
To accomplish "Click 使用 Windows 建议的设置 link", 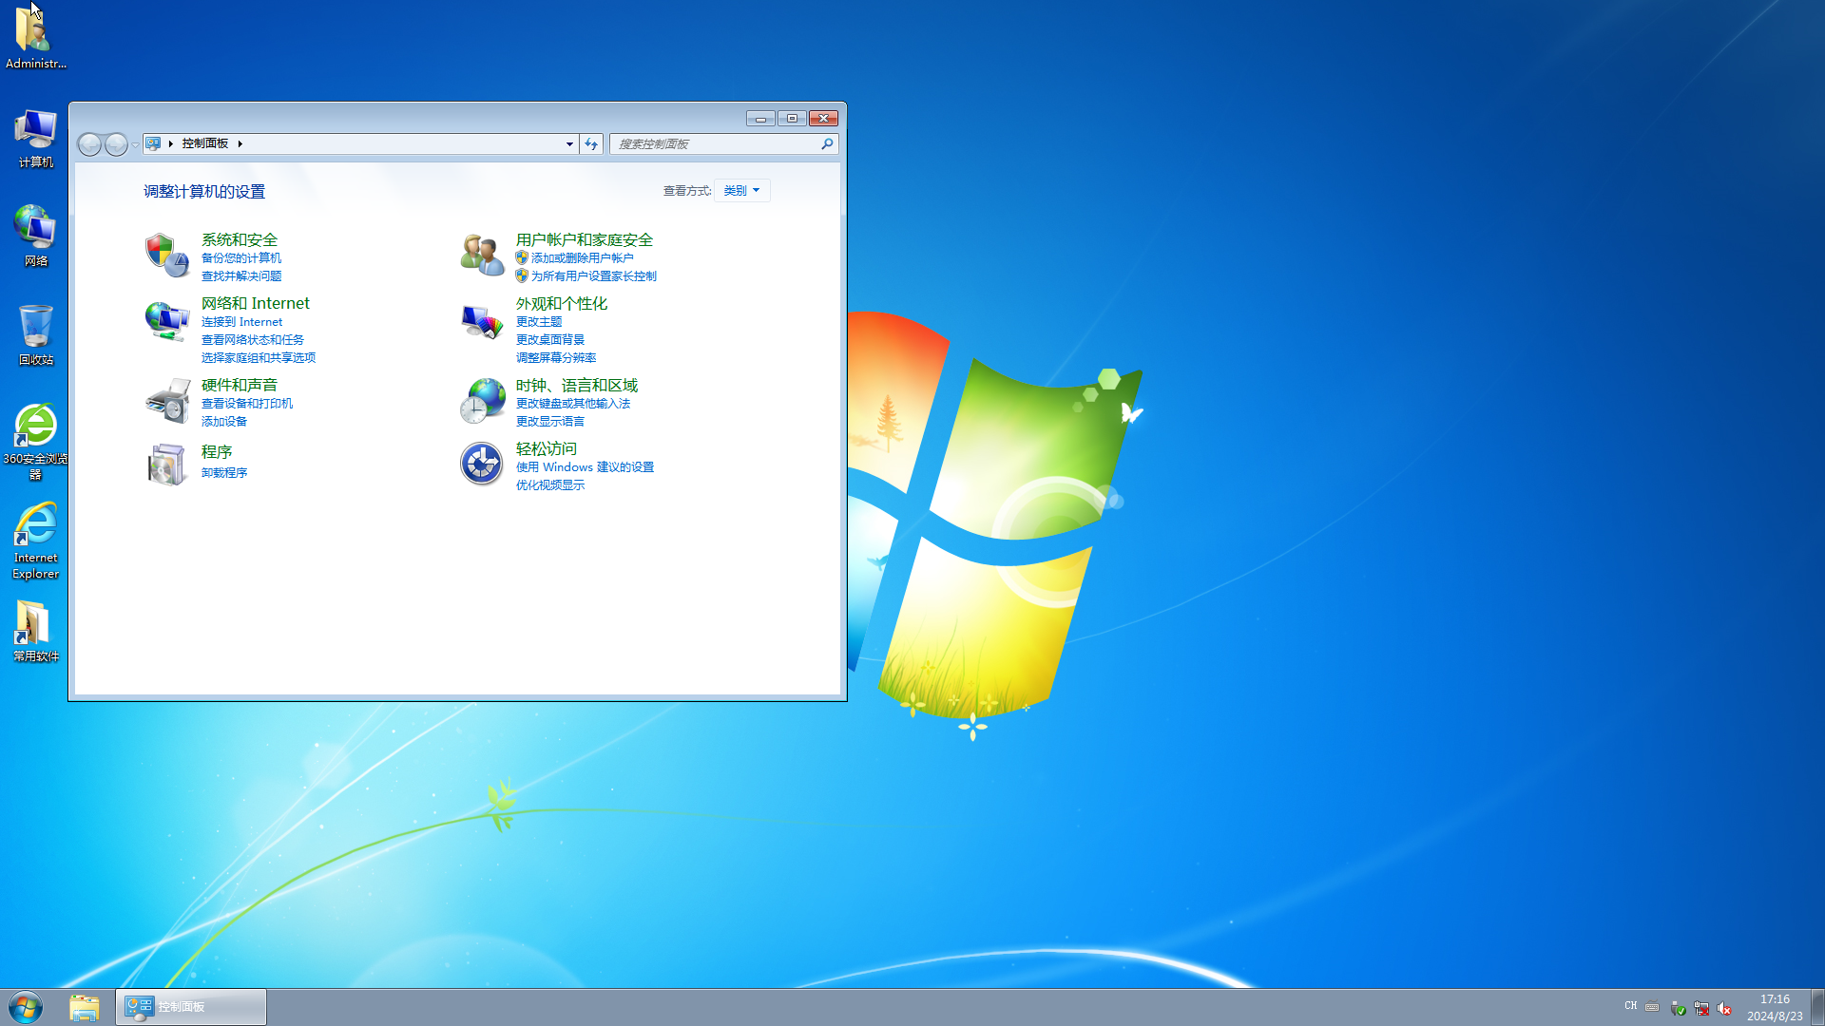I will point(585,467).
